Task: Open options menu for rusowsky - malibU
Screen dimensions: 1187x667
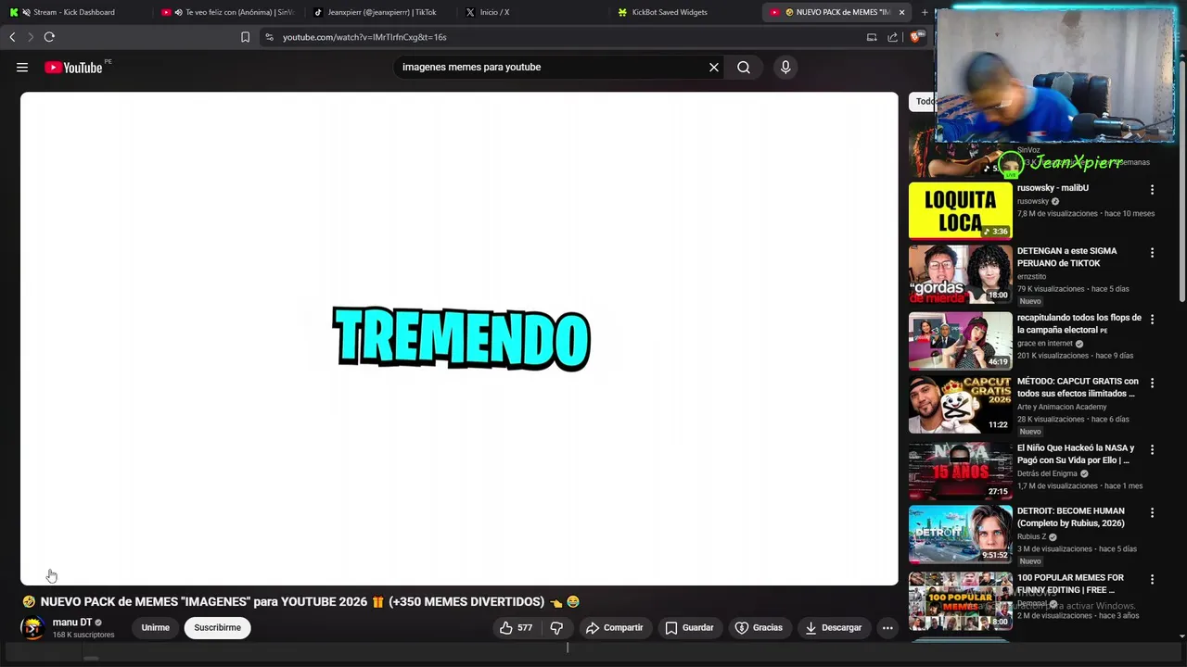Action: [x=1152, y=189]
